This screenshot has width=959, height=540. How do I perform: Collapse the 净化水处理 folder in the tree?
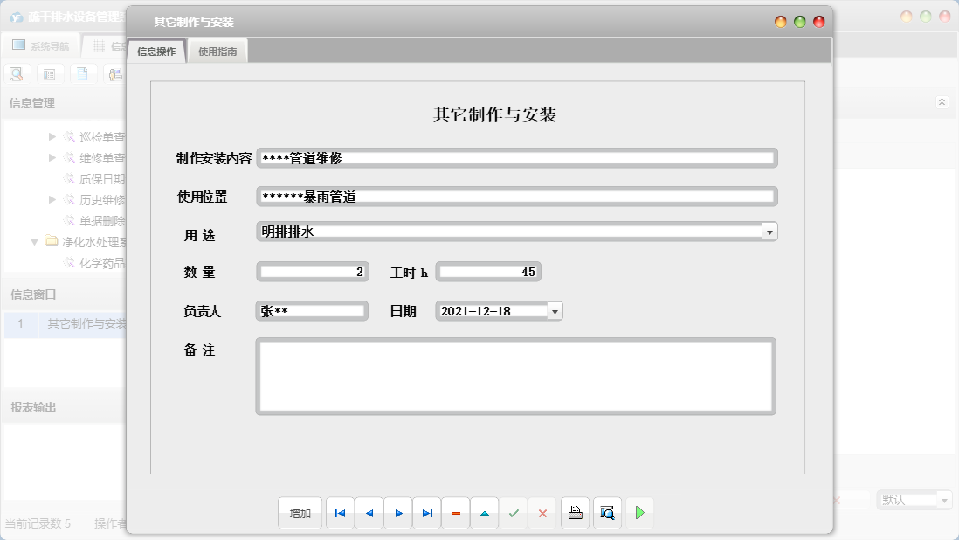tap(34, 242)
